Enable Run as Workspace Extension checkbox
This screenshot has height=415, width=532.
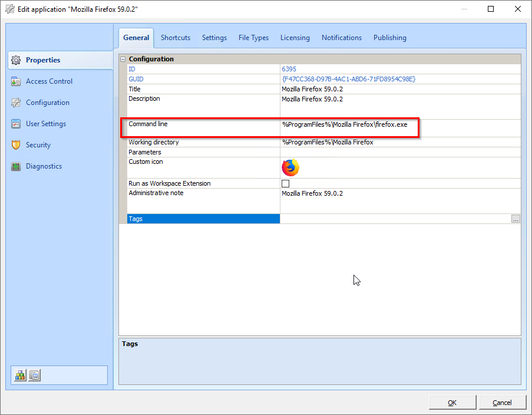[x=286, y=183]
